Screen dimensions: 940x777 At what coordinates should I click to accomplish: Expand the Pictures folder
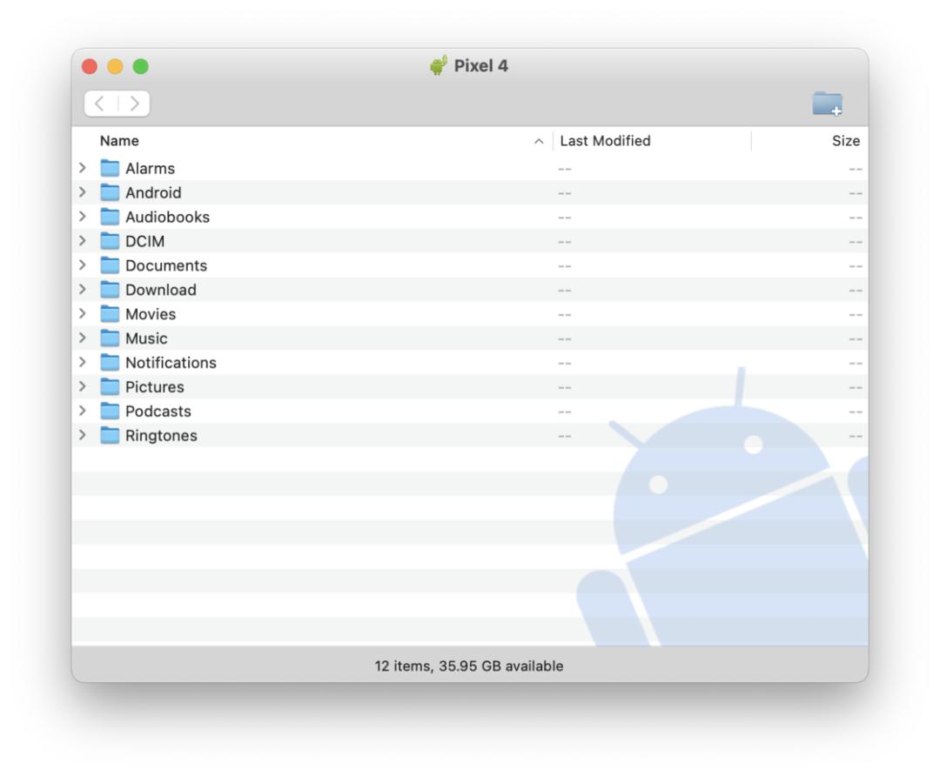click(83, 386)
